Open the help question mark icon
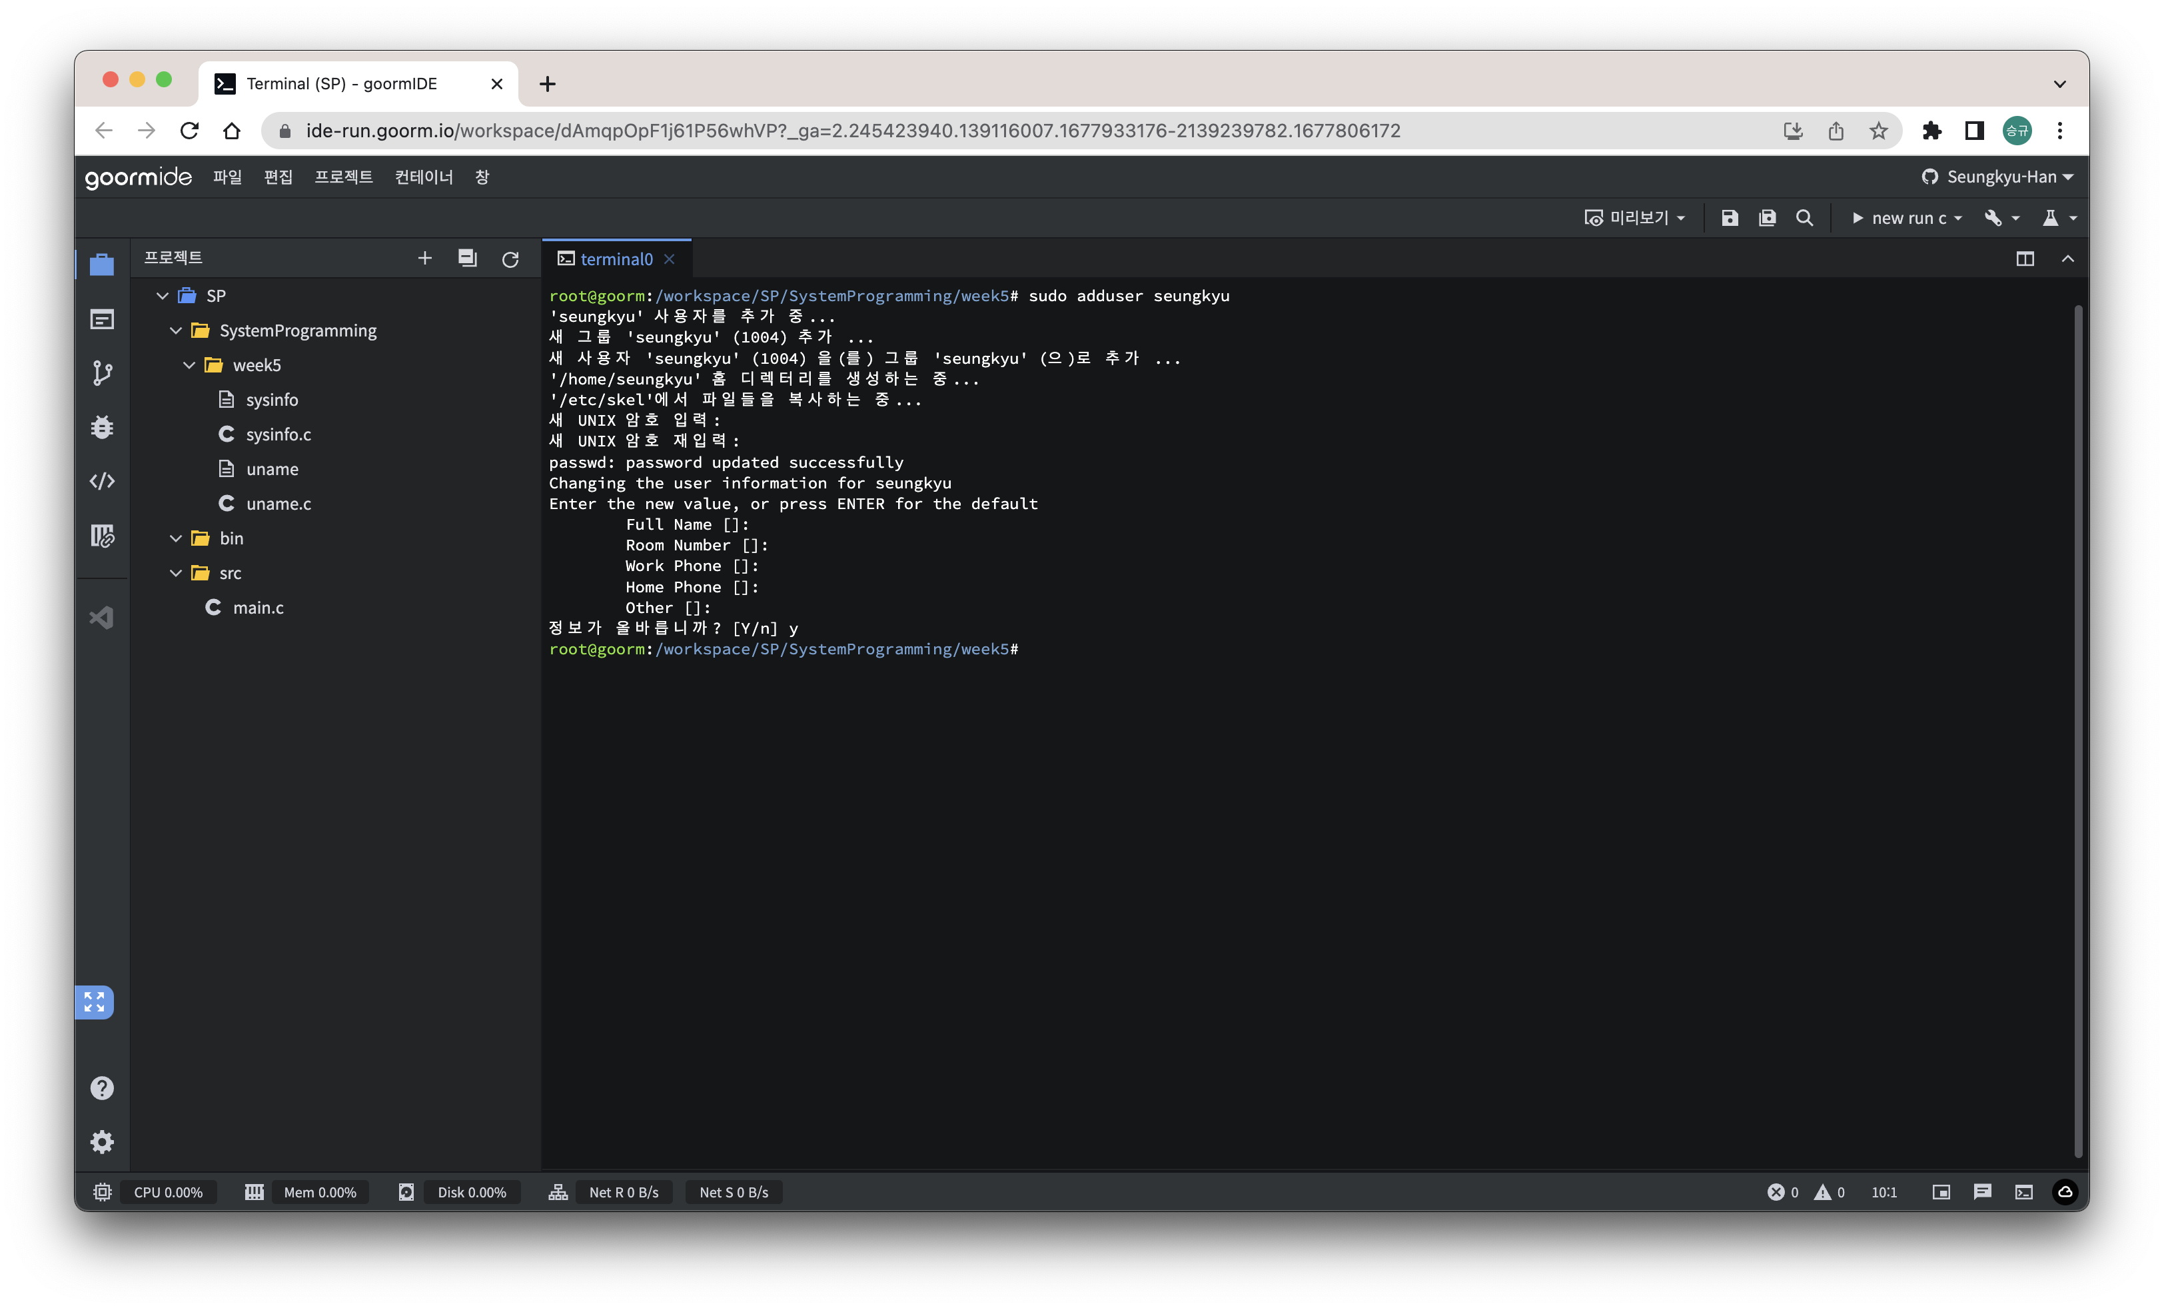Viewport: 2164px width, 1310px height. click(x=102, y=1087)
